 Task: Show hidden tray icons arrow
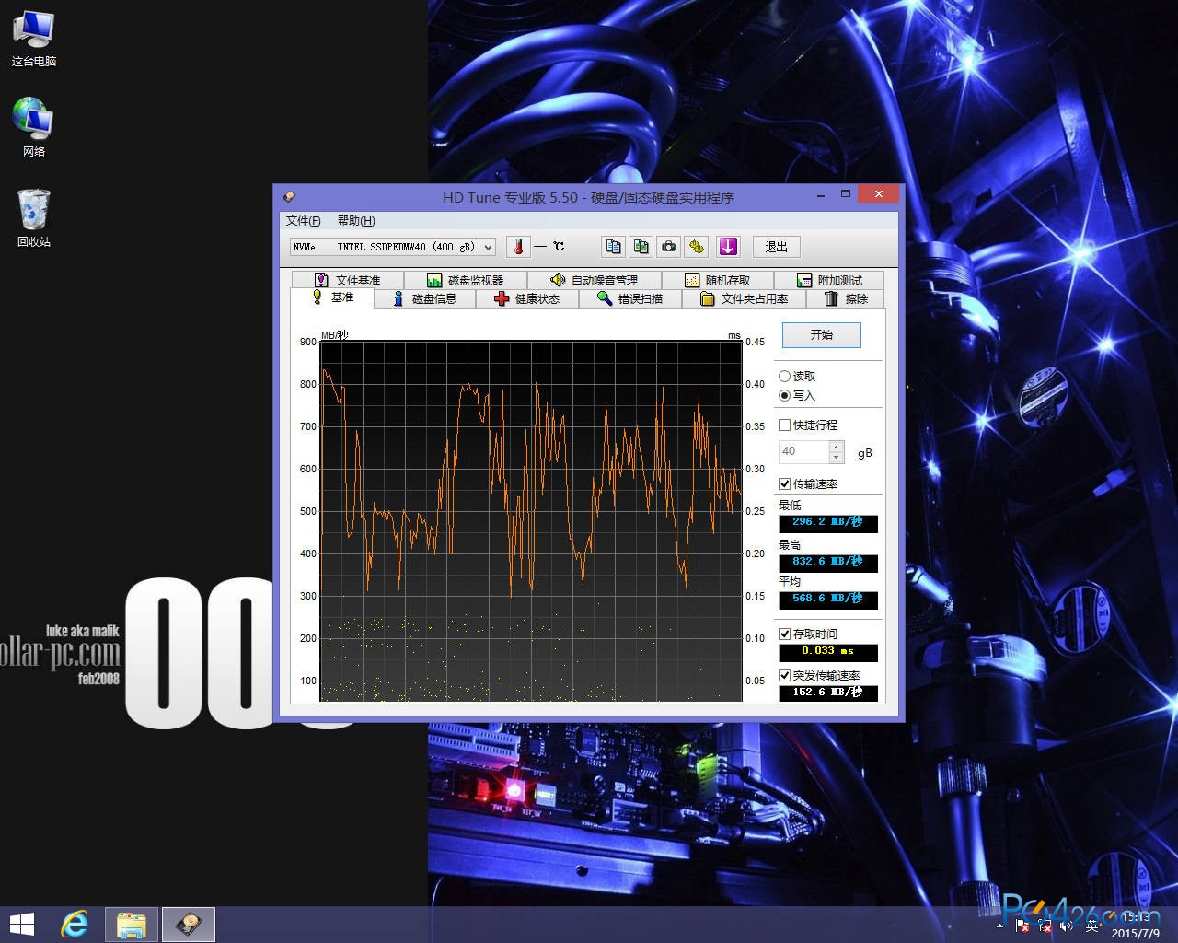pyautogui.click(x=1000, y=926)
